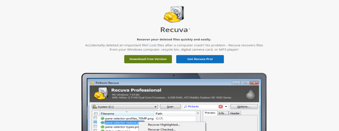This screenshot has width=339, height=131.
Task: Click the Get Recuva Pro! button
Action: click(200, 59)
